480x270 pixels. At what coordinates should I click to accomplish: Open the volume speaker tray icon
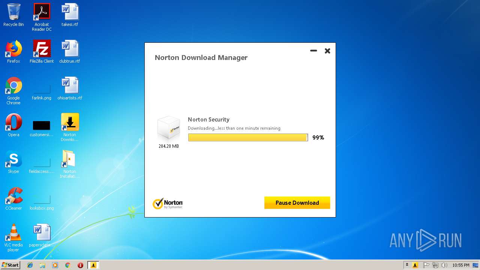pyautogui.click(x=444, y=265)
